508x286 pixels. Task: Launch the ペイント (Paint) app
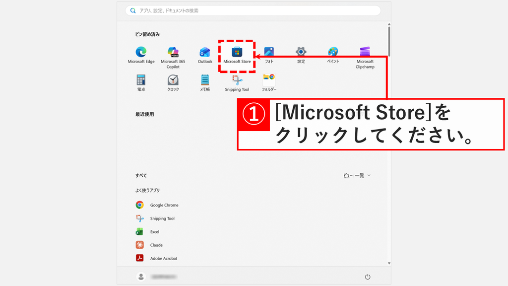click(333, 55)
